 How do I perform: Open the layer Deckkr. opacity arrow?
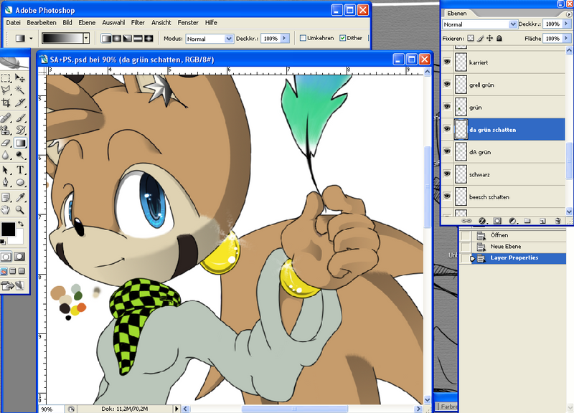click(x=566, y=24)
